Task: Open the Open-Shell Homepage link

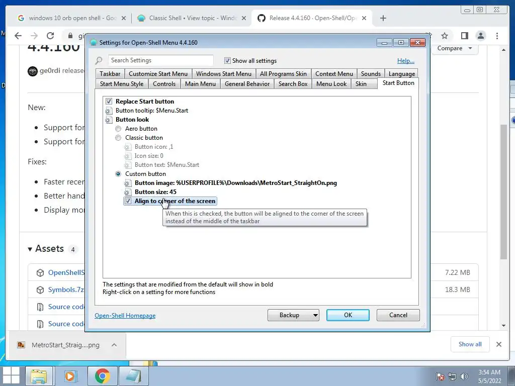Action: [x=125, y=316]
